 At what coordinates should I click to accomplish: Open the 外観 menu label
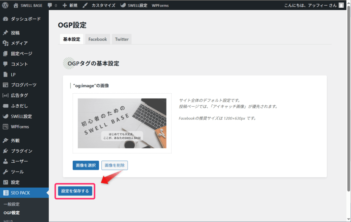[x=15, y=140]
